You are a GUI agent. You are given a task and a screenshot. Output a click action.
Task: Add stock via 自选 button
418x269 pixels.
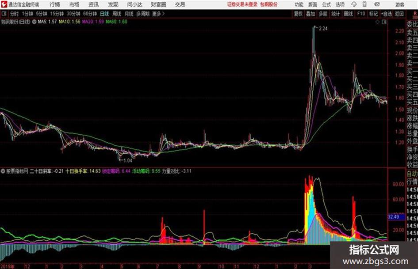click(x=387, y=14)
